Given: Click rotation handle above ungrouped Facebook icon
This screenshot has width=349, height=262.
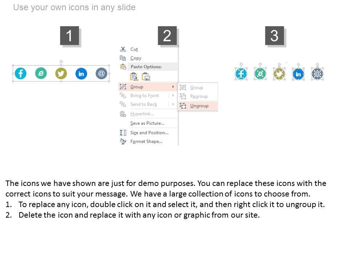Looking at the screenshot, I should coord(241,64).
